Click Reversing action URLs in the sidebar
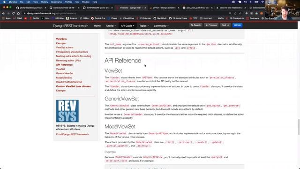 pyautogui.click(x=68, y=61)
